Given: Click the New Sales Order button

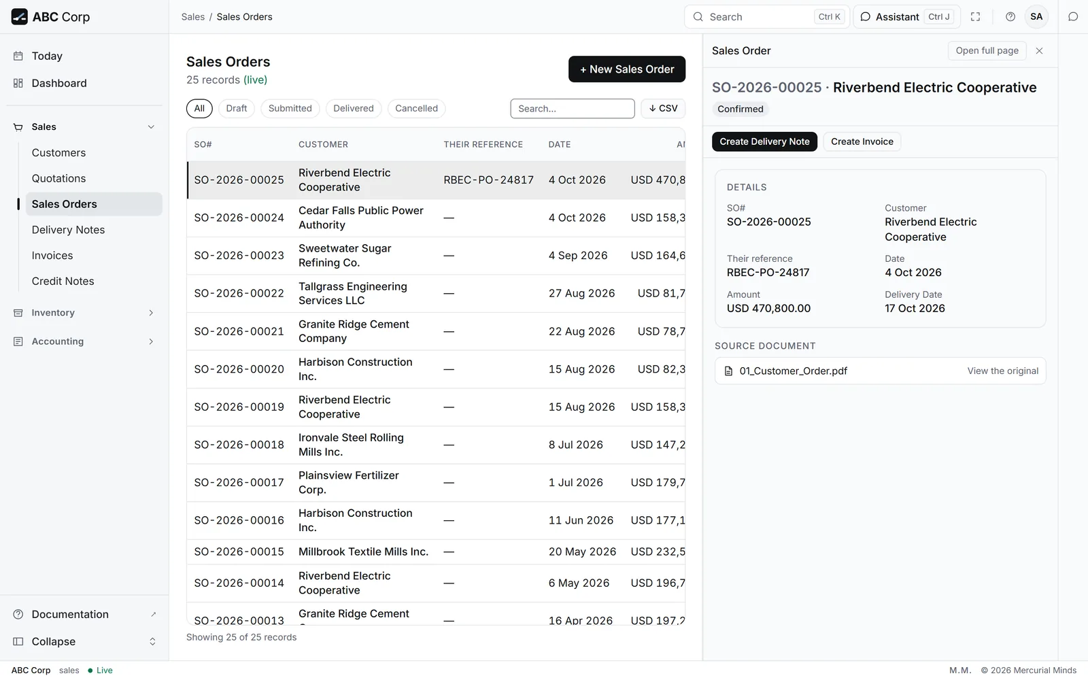Looking at the screenshot, I should pyautogui.click(x=627, y=69).
